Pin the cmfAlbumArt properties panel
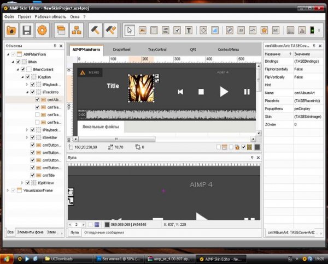Image resolution: width=328 pixels, height=264 pixels. (314, 46)
